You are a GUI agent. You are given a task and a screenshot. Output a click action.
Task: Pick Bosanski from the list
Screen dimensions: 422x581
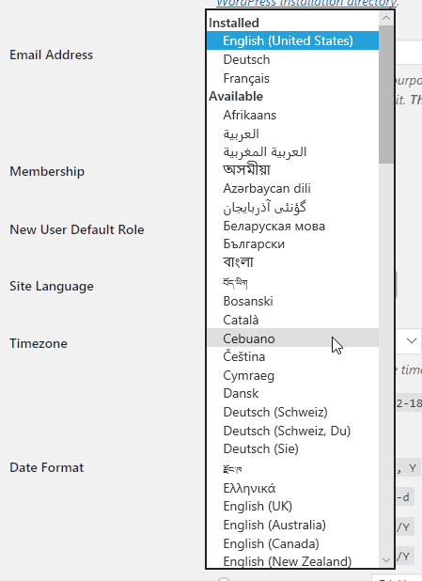click(292, 301)
